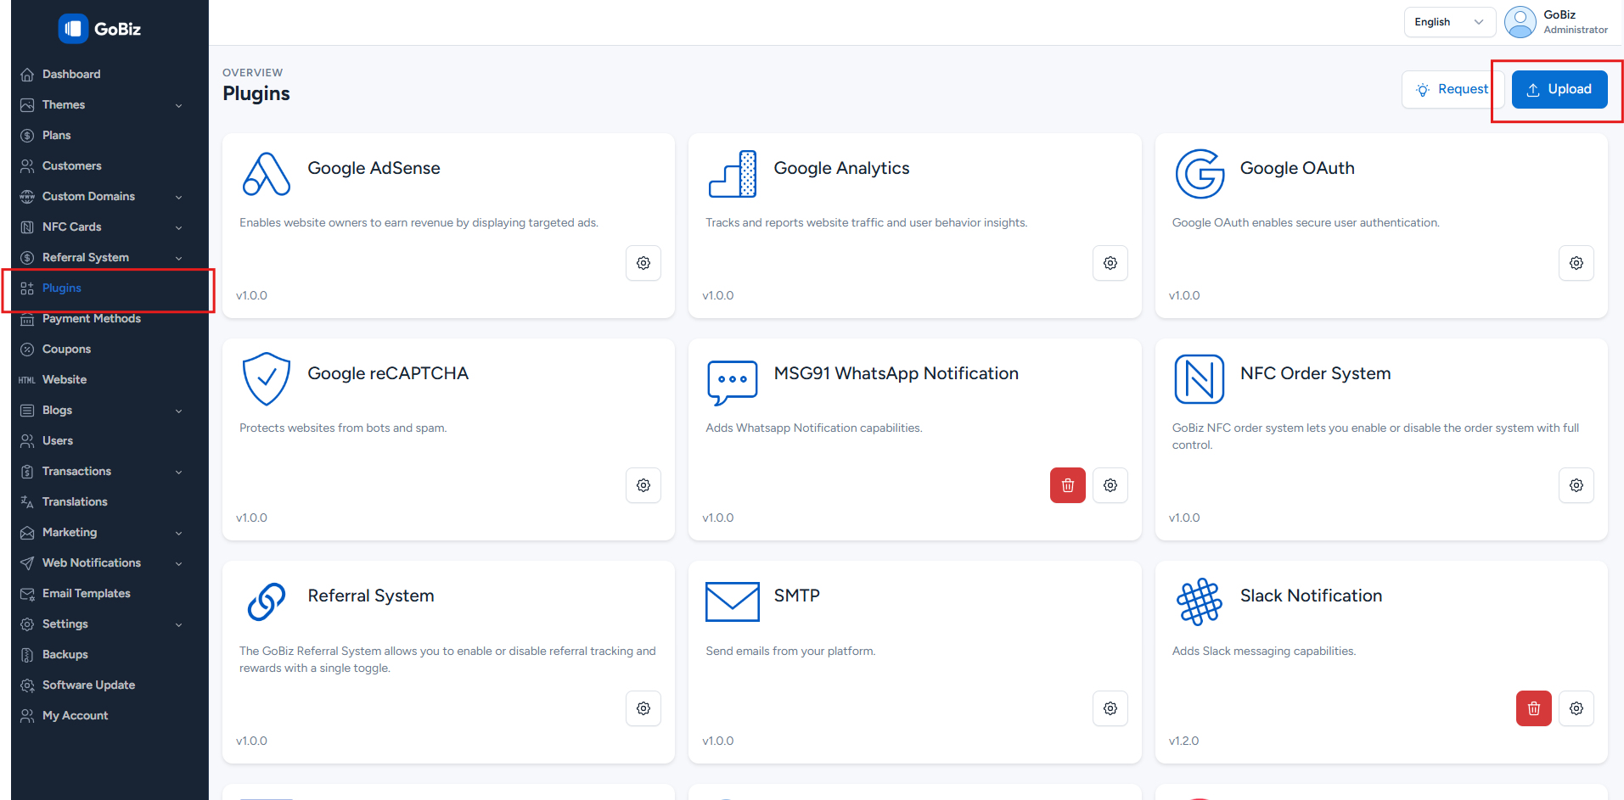Screen dimensions: 1624x800
Task: Click the Google AdSense plugin title
Action: tap(374, 168)
